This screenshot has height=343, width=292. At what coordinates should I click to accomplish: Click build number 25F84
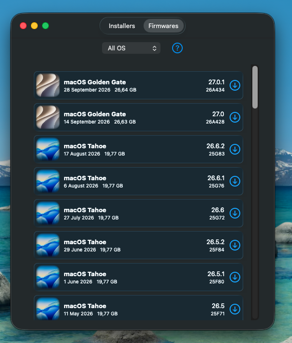[217, 249]
